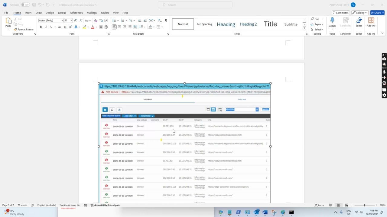Click Accessibility: Investigate in status bar

105,205
